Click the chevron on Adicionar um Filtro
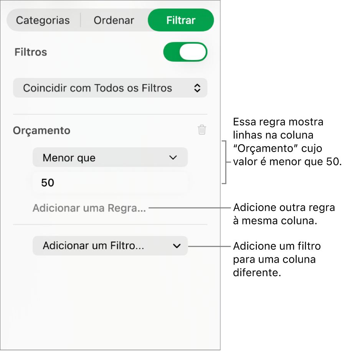 click(177, 246)
